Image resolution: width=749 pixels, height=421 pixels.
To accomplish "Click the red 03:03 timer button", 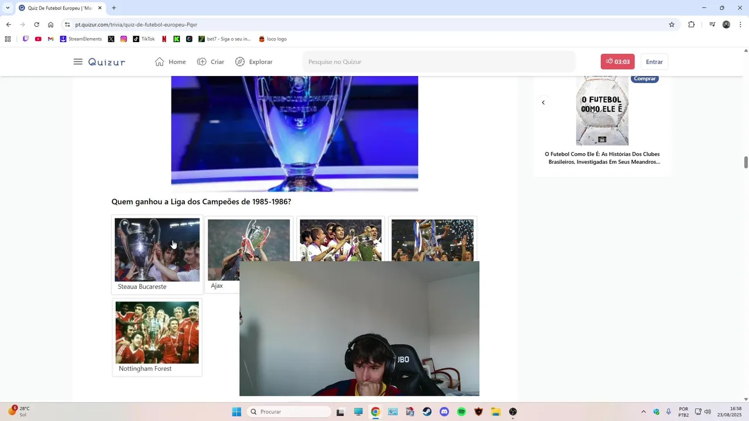I will click(x=618, y=62).
